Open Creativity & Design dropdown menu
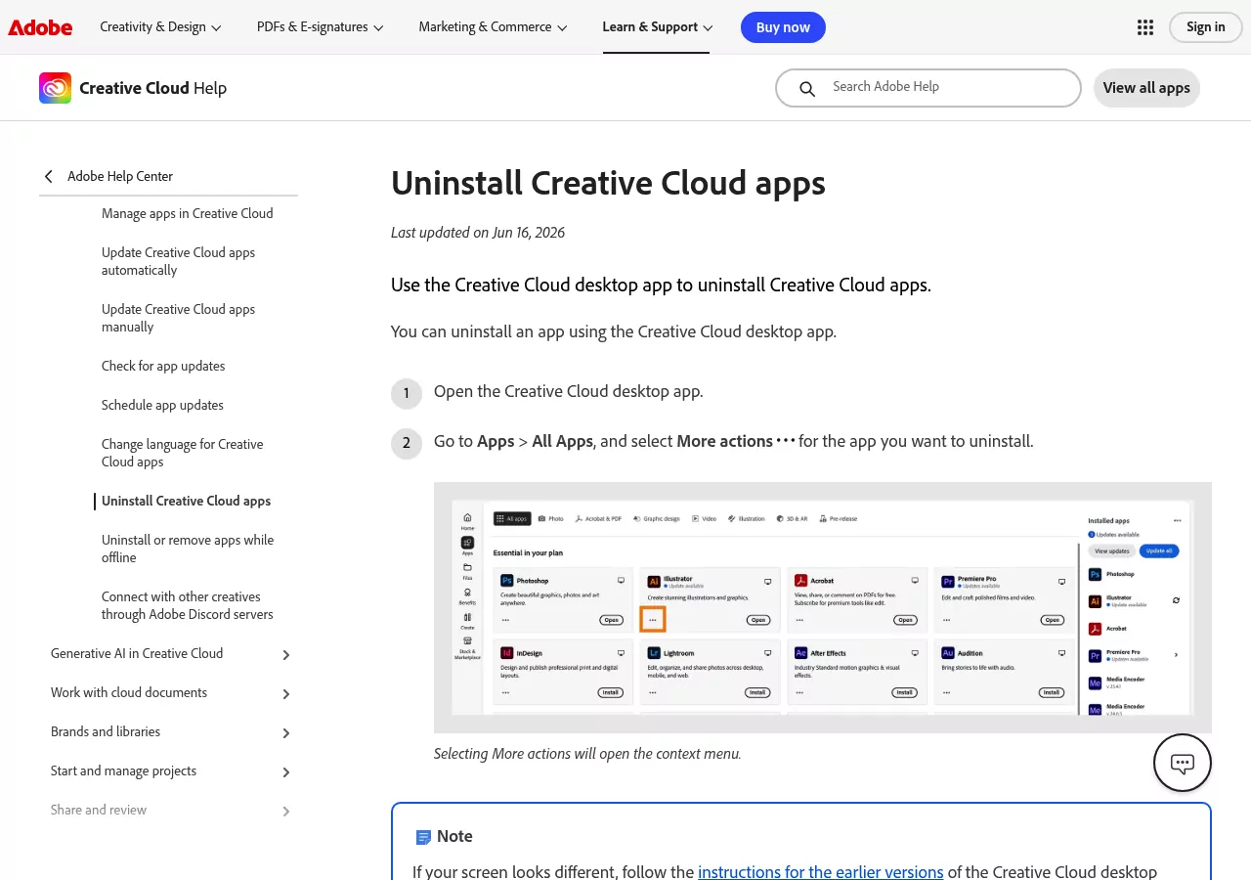Screen dimensions: 1251x880 point(161,27)
